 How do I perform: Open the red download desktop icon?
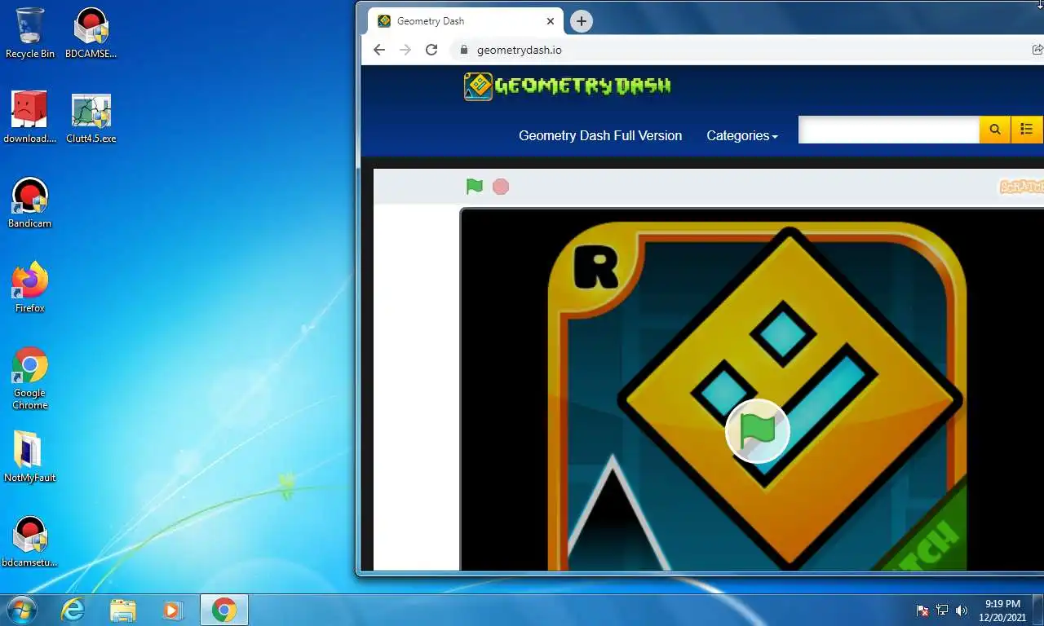(29, 117)
